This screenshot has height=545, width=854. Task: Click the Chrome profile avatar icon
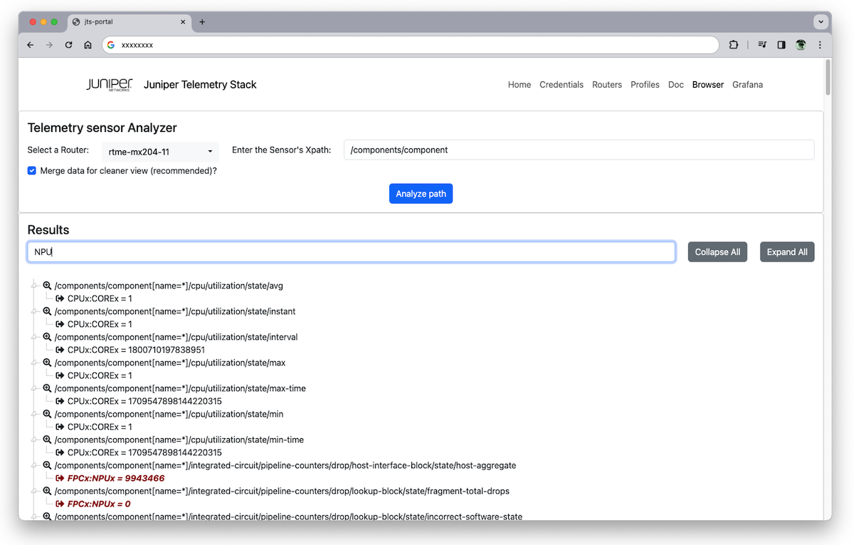(x=800, y=44)
